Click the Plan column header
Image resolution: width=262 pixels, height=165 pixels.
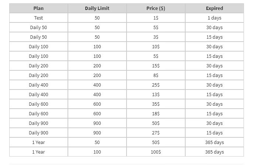(38, 8)
